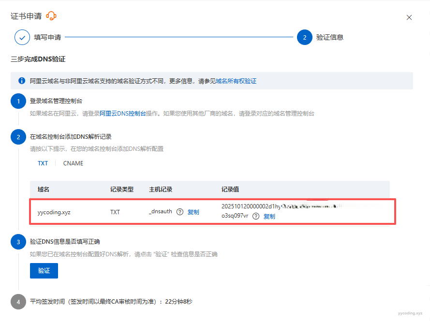Select the 验证信息 step number circle
This screenshot has height=323, width=430.
click(x=305, y=37)
